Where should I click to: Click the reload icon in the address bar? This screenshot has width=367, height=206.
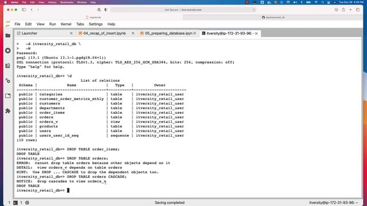[x=254, y=10]
